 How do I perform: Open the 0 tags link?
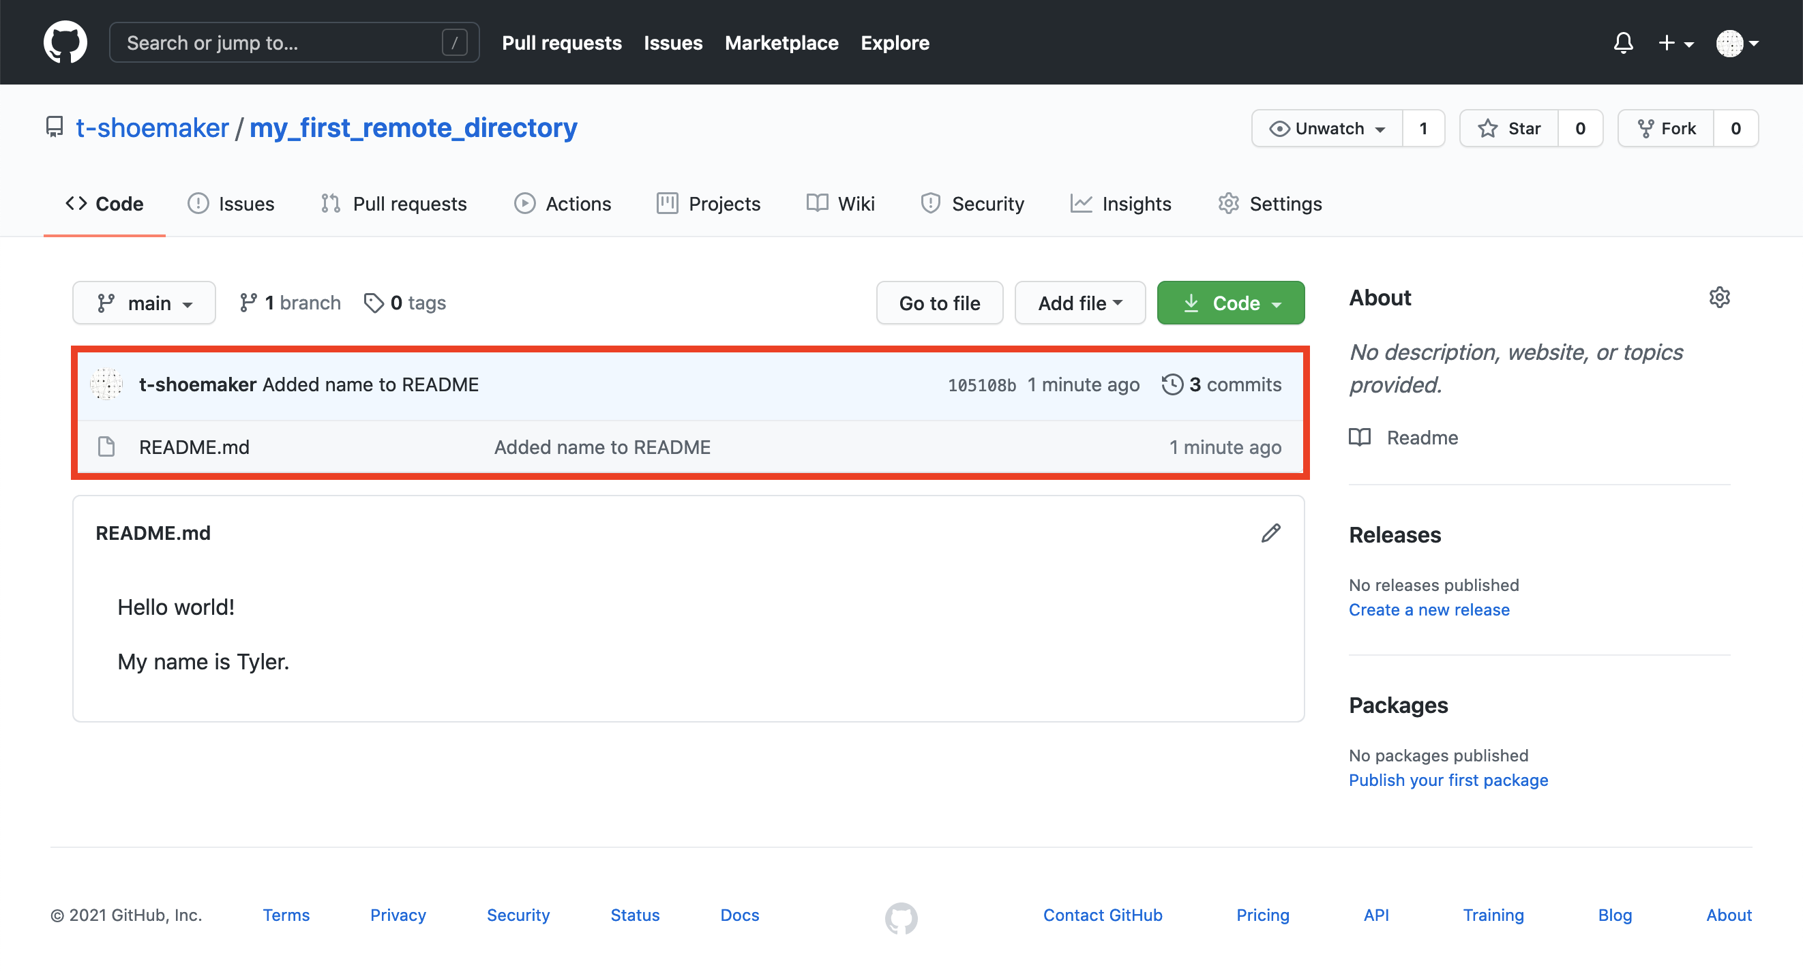[x=405, y=303]
